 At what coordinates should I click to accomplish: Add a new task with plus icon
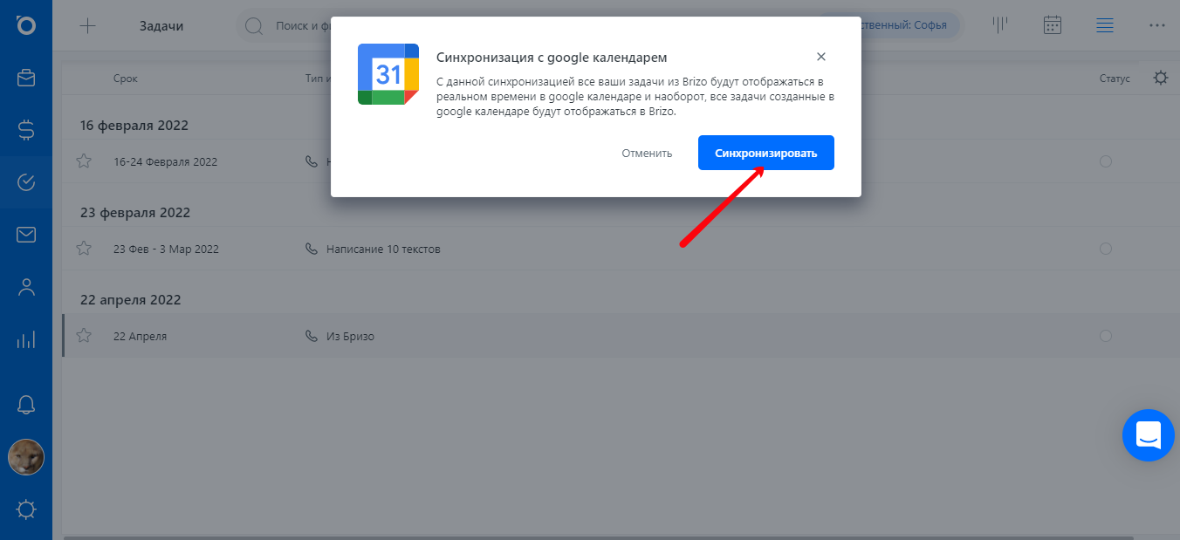click(x=87, y=25)
